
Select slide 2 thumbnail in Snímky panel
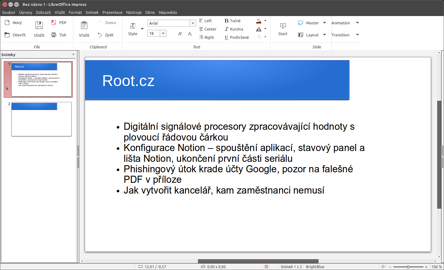click(41, 119)
